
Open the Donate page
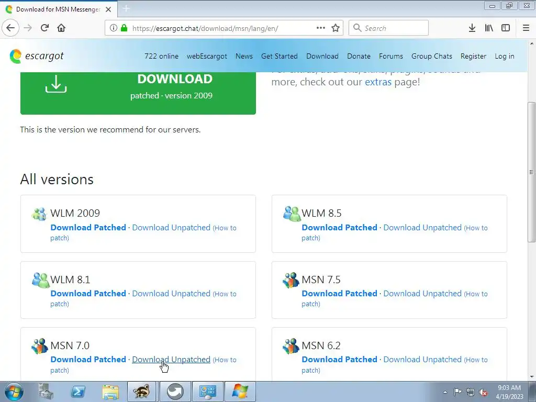pyautogui.click(x=359, y=56)
